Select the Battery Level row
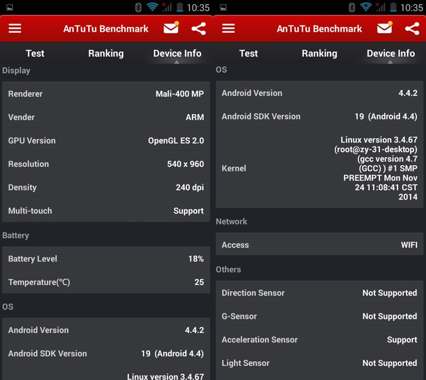426x380 pixels. 106,258
